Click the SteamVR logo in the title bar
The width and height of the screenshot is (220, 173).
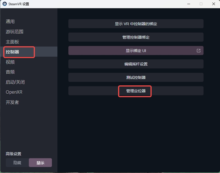[5, 4]
